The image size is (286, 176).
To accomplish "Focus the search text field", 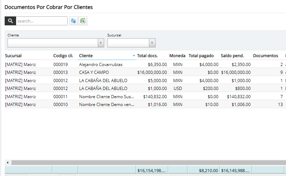I will click(x=41, y=21).
